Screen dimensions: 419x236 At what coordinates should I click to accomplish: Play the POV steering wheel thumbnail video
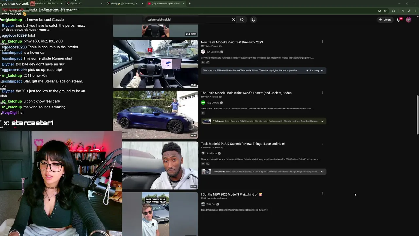[x=155, y=64]
